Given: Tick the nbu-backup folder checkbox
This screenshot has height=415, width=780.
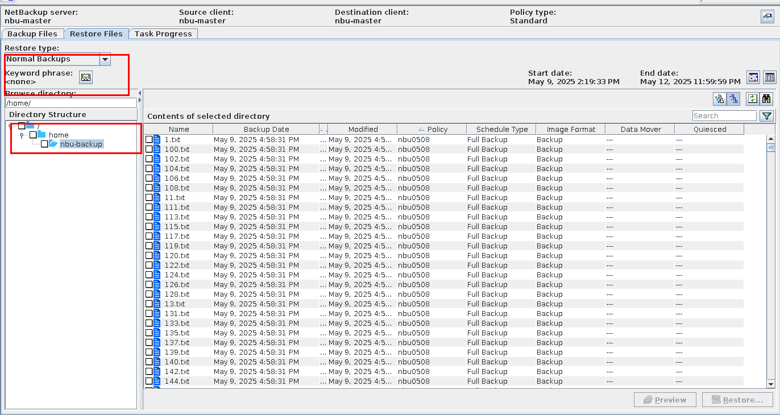Looking at the screenshot, I should tap(44, 144).
